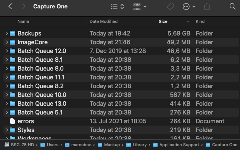Open Application Support in the path bar
The image size is (240, 150).
[x=176, y=145]
